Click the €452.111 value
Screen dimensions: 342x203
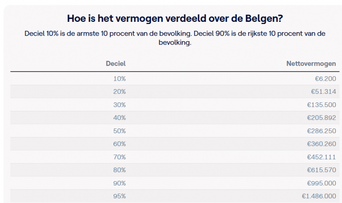321,157
